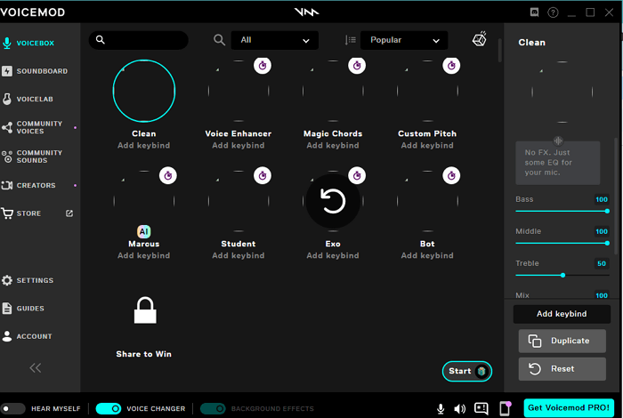Click the Store cart icon
623x418 pixels.
[x=7, y=213]
